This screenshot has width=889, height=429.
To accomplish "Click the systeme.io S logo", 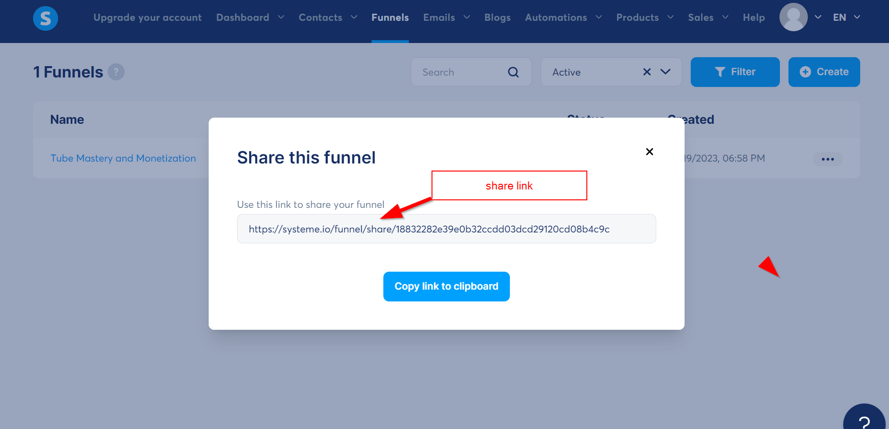I will [45, 18].
